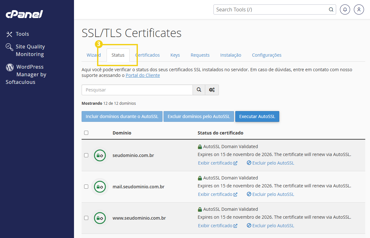This screenshot has height=238, width=370.
Task: Run Executar AutoSSL
Action: point(257,117)
